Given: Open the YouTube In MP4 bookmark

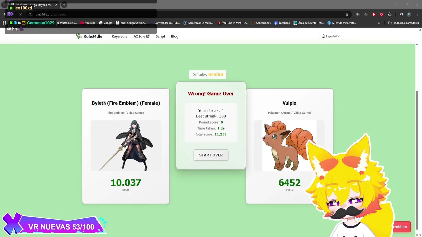Looking at the screenshot, I should [x=232, y=23].
